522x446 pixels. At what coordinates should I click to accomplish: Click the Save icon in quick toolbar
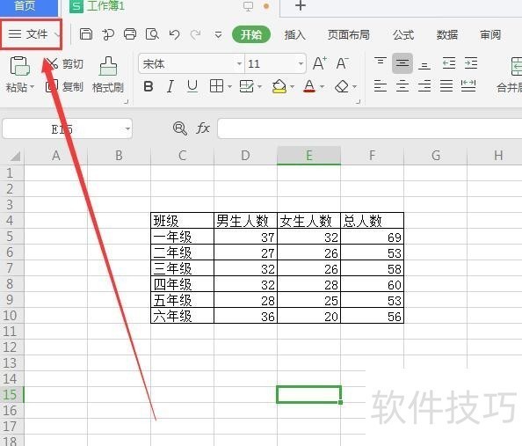[x=86, y=34]
